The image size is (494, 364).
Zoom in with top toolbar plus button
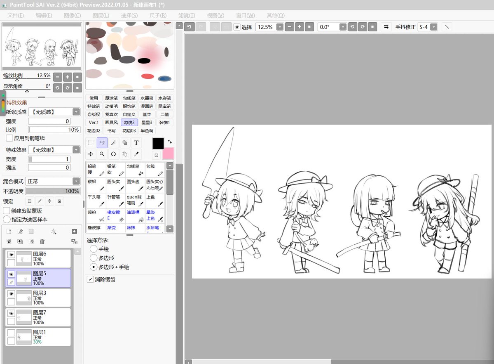(x=299, y=27)
